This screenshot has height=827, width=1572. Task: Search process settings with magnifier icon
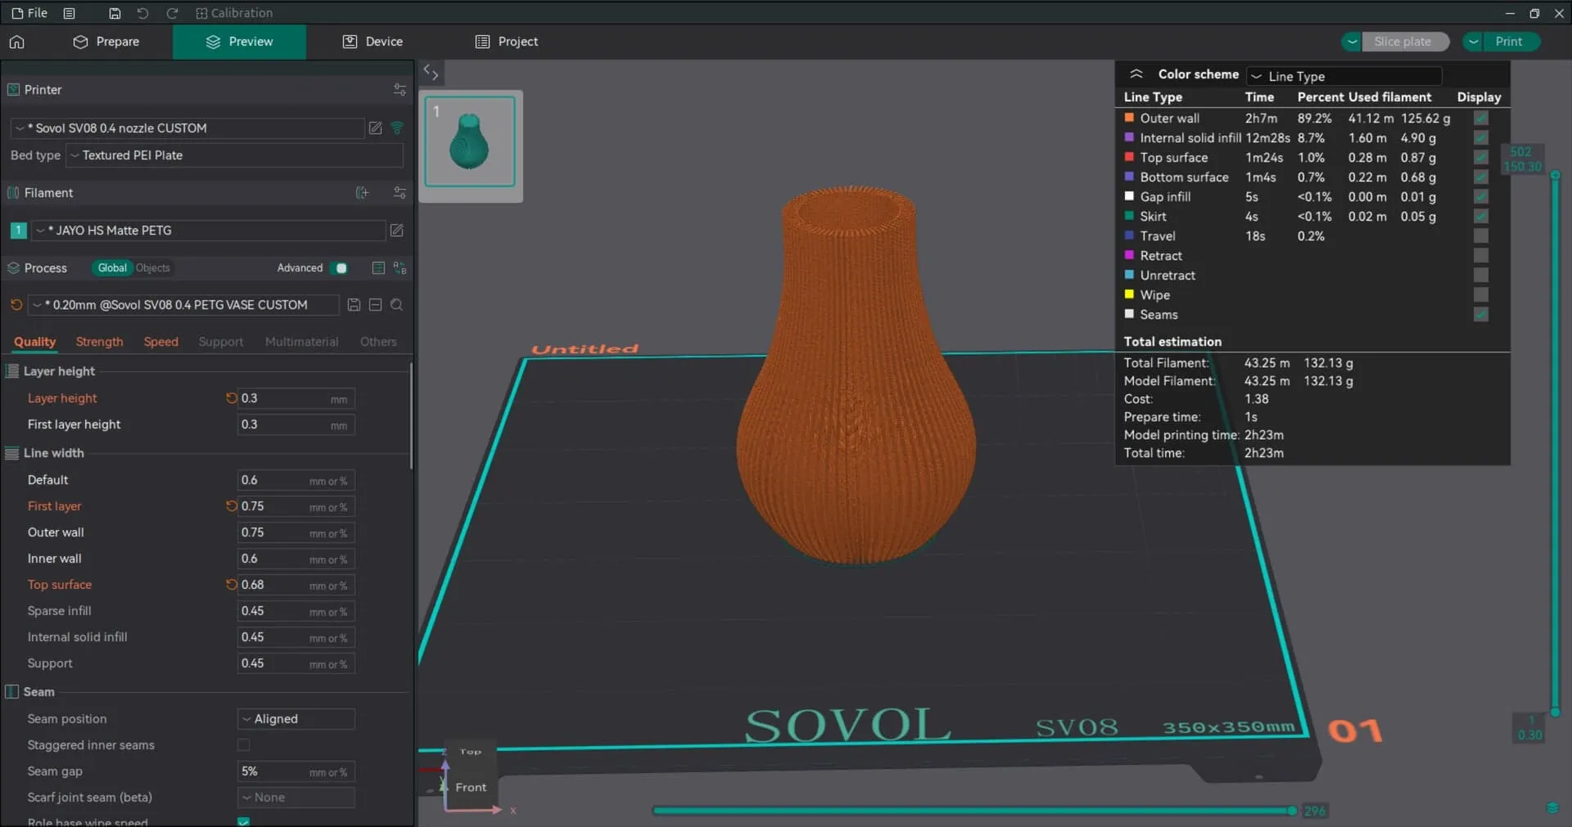[x=396, y=305]
